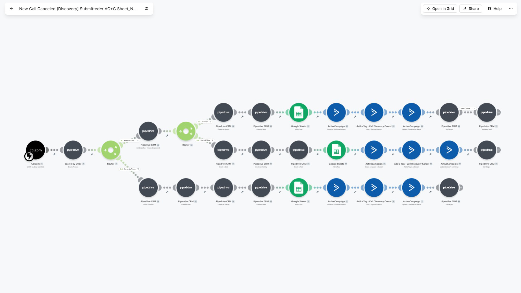Open the 'Person by Email' route filter

pyautogui.click(x=129, y=140)
